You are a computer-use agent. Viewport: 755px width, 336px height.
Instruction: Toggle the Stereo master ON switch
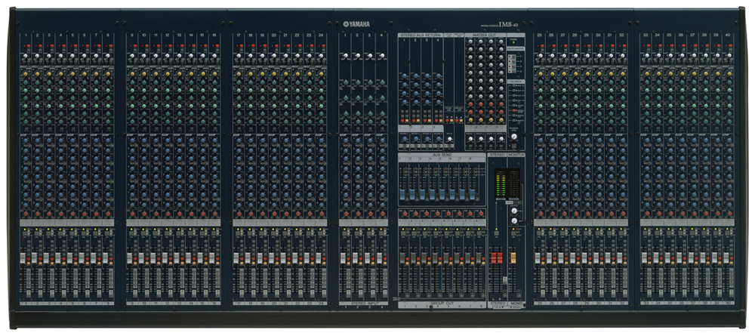(x=497, y=233)
